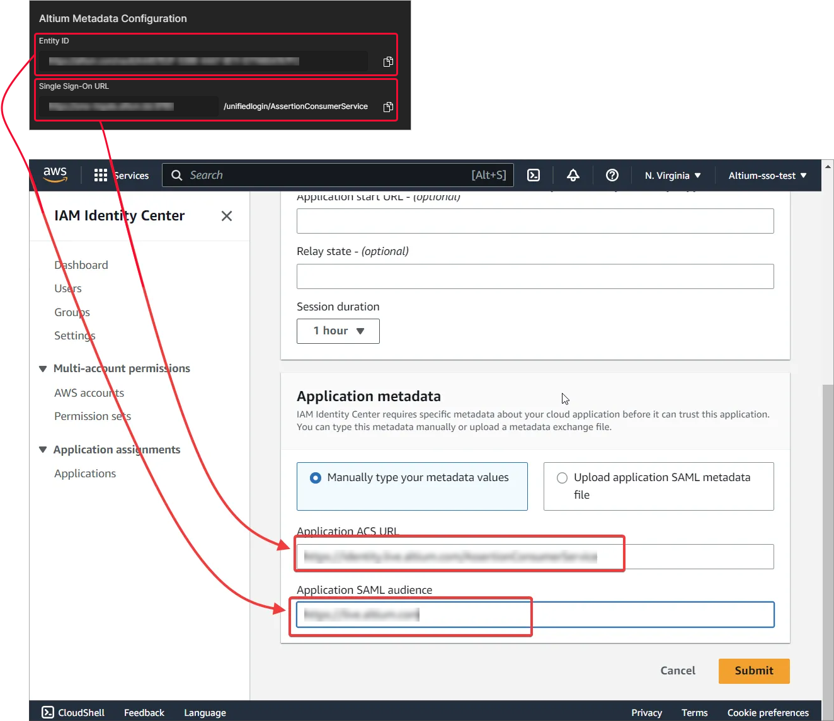Open AWS accounts in the sidebar
The image size is (834, 721).
[x=89, y=393]
